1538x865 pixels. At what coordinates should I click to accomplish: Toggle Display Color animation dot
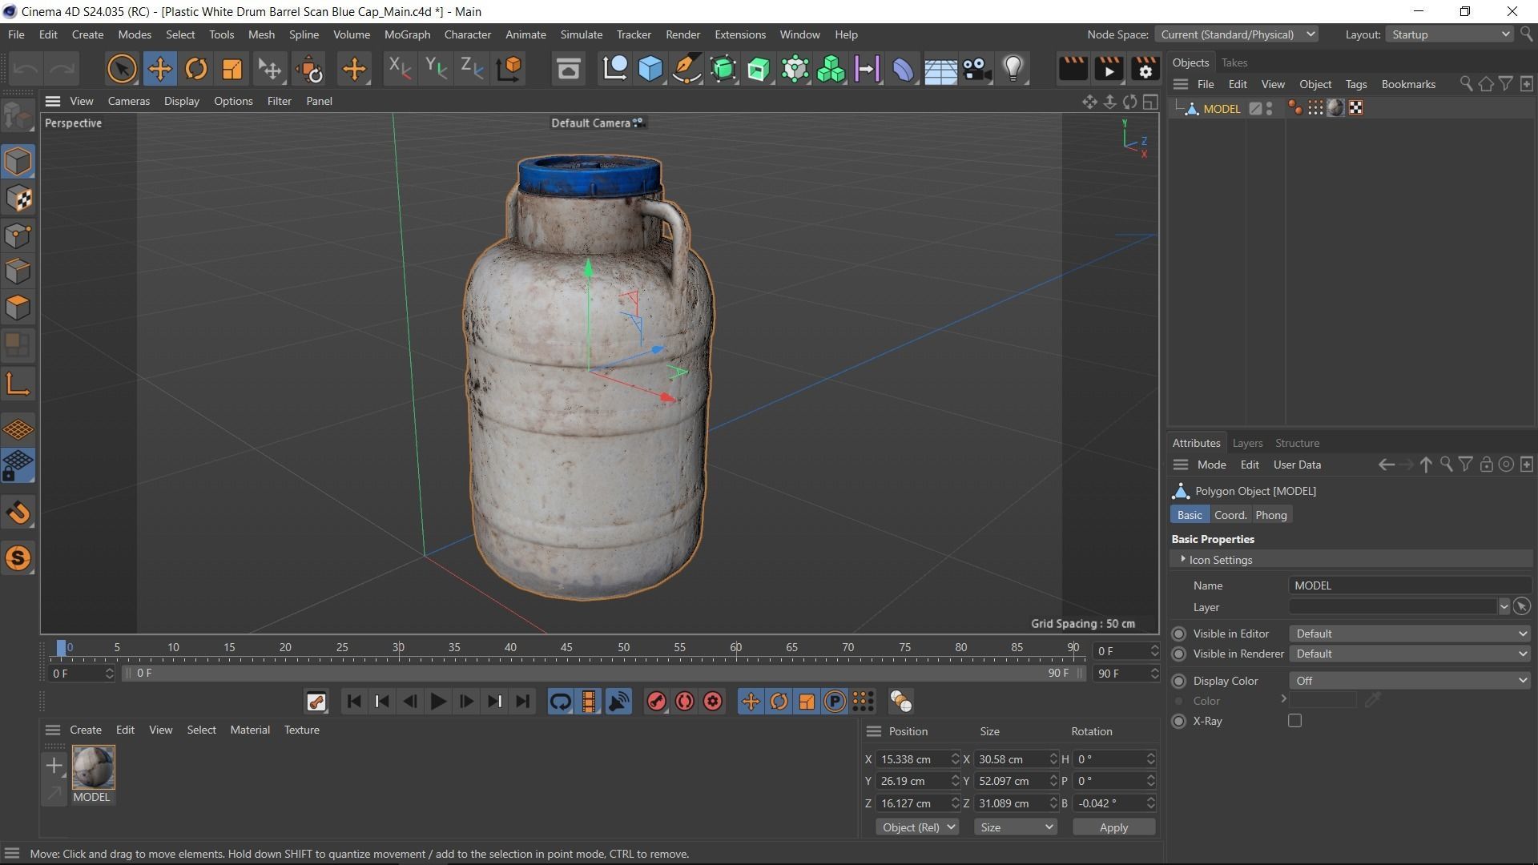1178,681
